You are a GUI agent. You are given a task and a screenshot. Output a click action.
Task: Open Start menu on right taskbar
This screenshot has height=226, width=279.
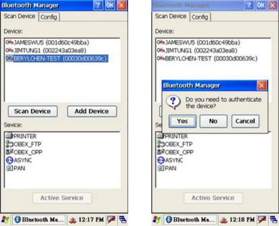(x=157, y=220)
